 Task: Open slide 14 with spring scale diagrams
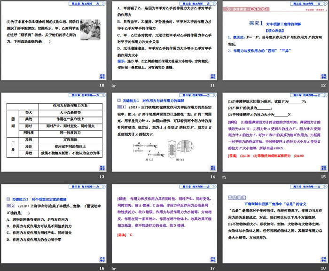164,132
